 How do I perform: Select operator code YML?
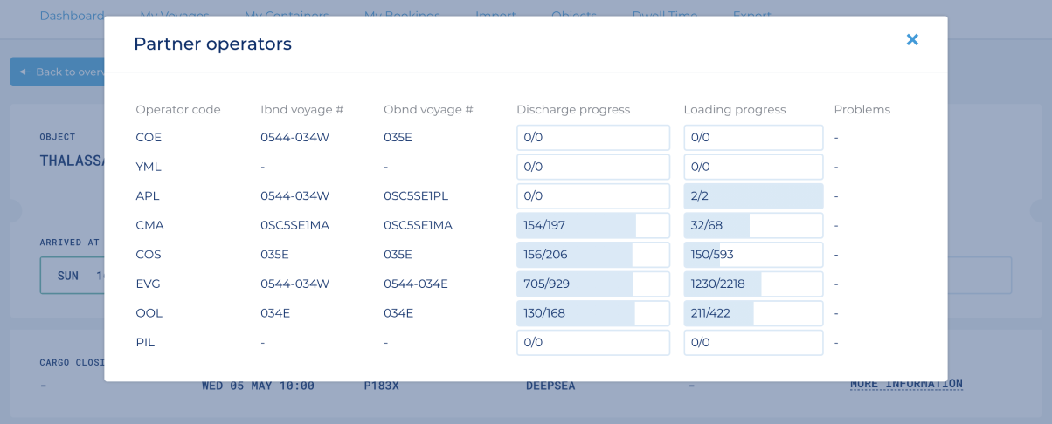[x=149, y=167]
